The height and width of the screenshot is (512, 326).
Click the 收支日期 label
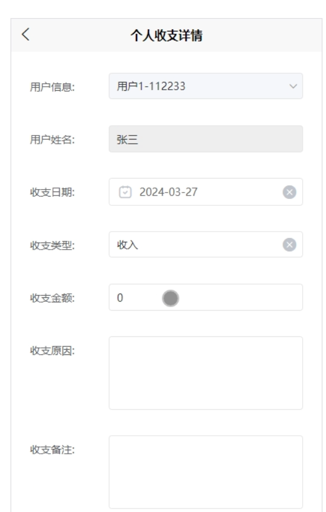(52, 193)
